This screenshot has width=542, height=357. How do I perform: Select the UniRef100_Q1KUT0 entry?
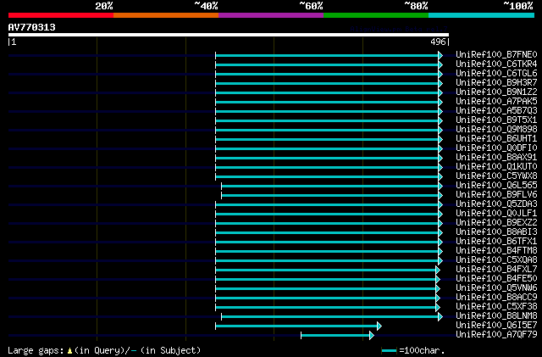pyautogui.click(x=496, y=167)
